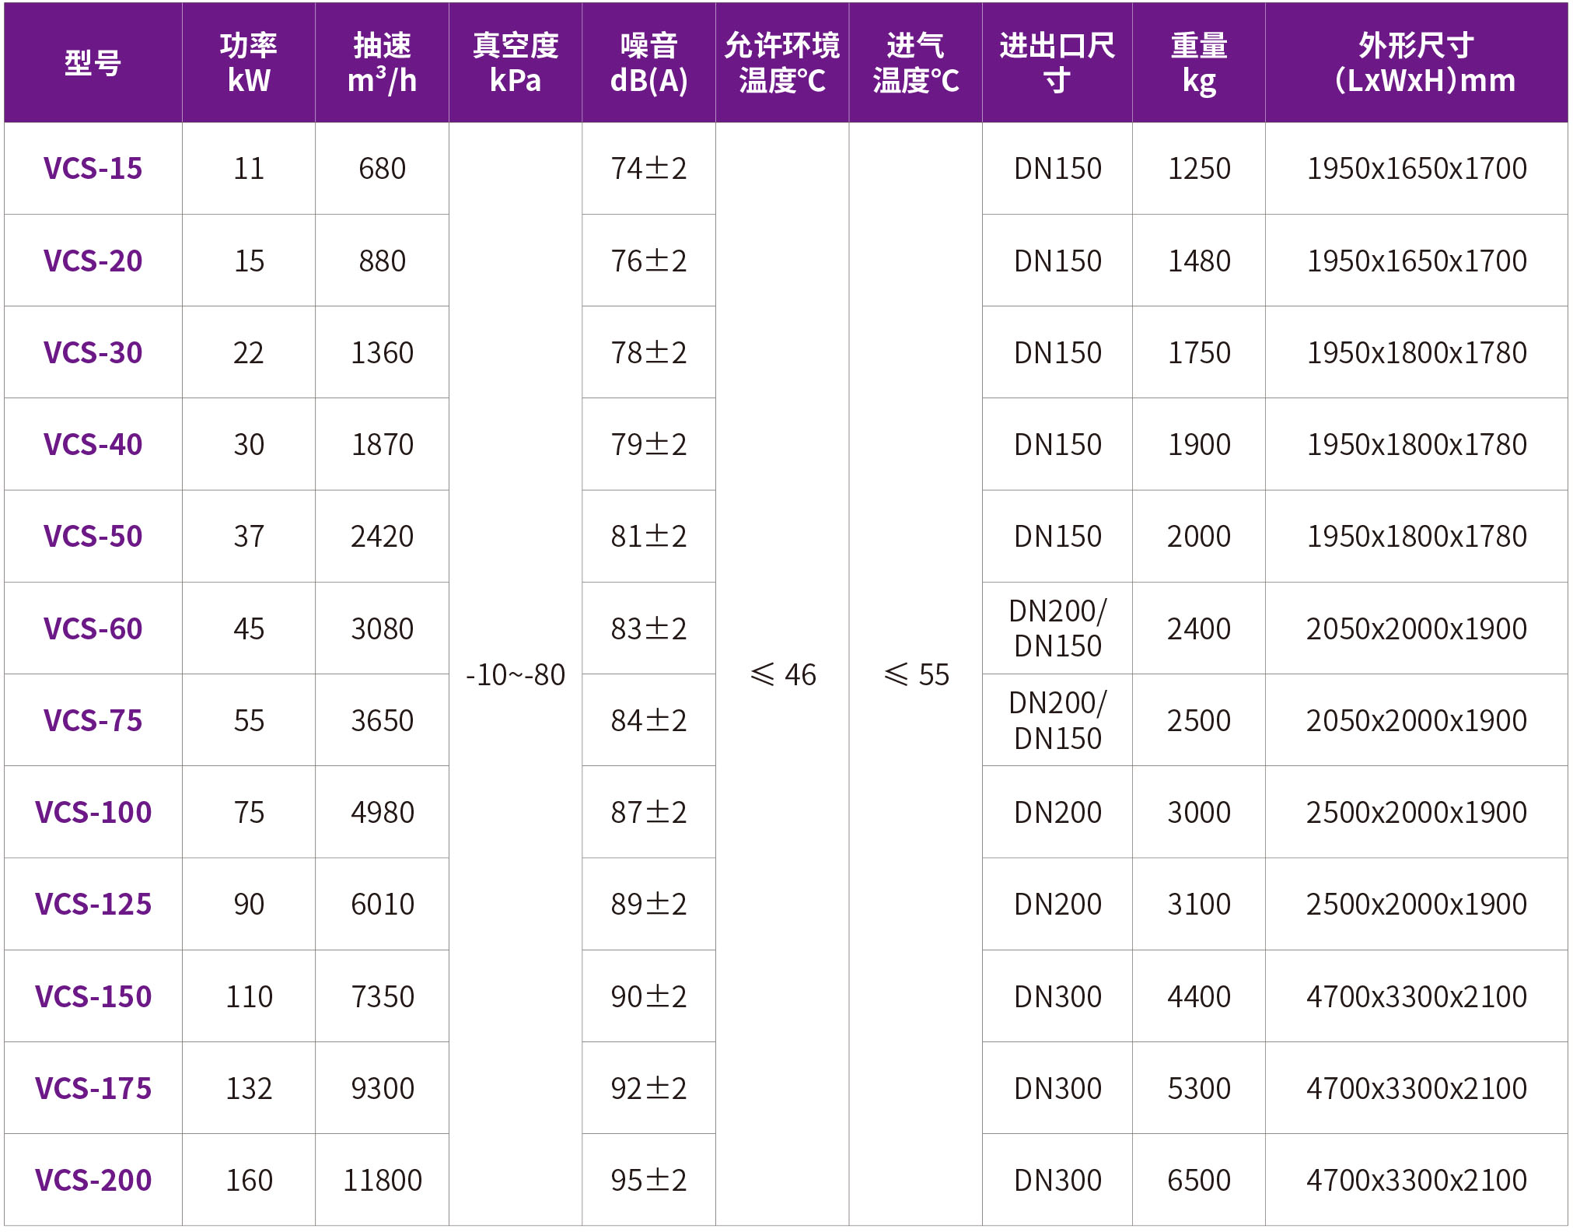Click pumping speed value 3650
1573x1232 pixels.
[x=382, y=721]
